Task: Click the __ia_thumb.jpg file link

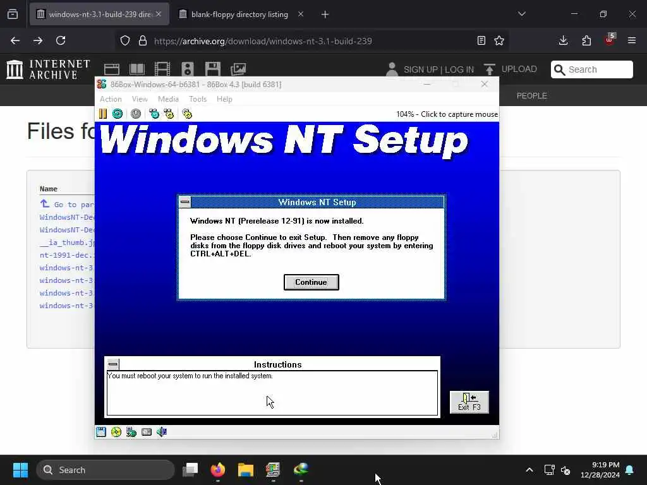Action: (67, 242)
